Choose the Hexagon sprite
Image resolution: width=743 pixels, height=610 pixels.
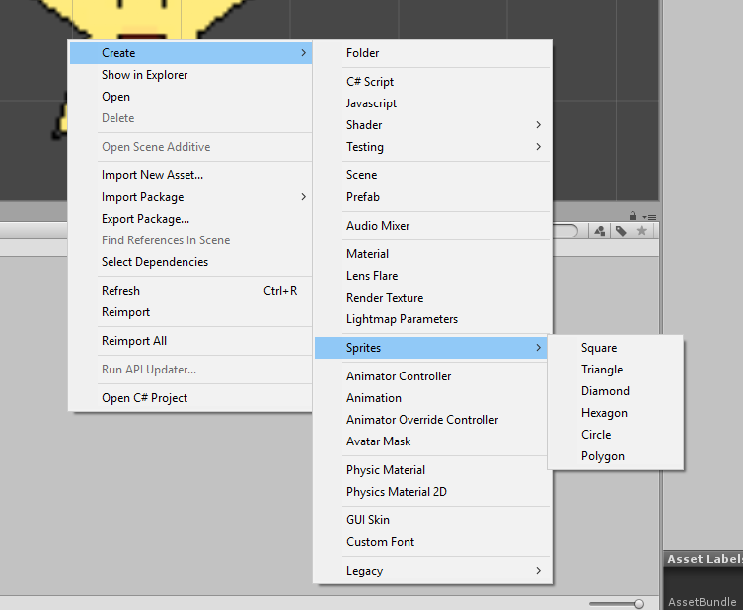[615, 413]
